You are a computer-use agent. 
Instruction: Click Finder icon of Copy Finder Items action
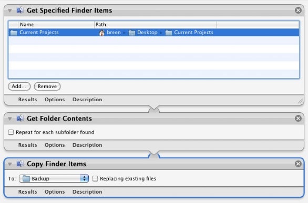click(20, 164)
